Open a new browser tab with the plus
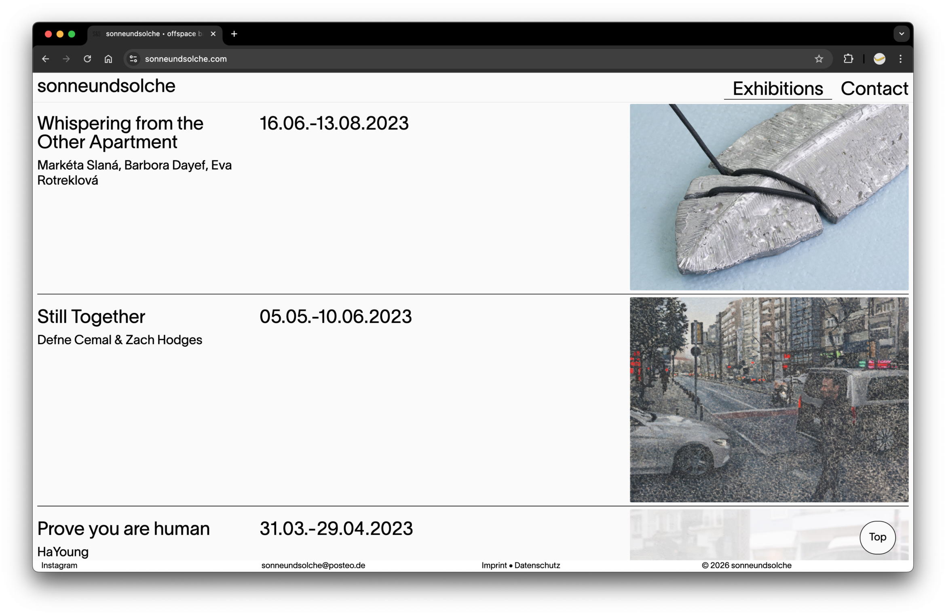The width and height of the screenshot is (946, 615). pos(234,34)
